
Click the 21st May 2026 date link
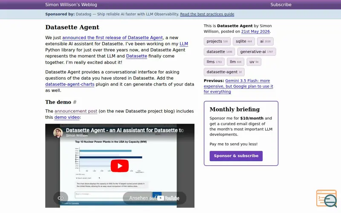255,31
